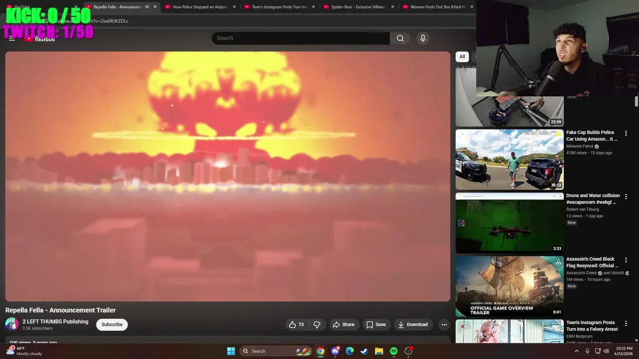Screen dimensions: 639x359
Task: Open the OBS icon in taskbar
Action: coord(408,351)
